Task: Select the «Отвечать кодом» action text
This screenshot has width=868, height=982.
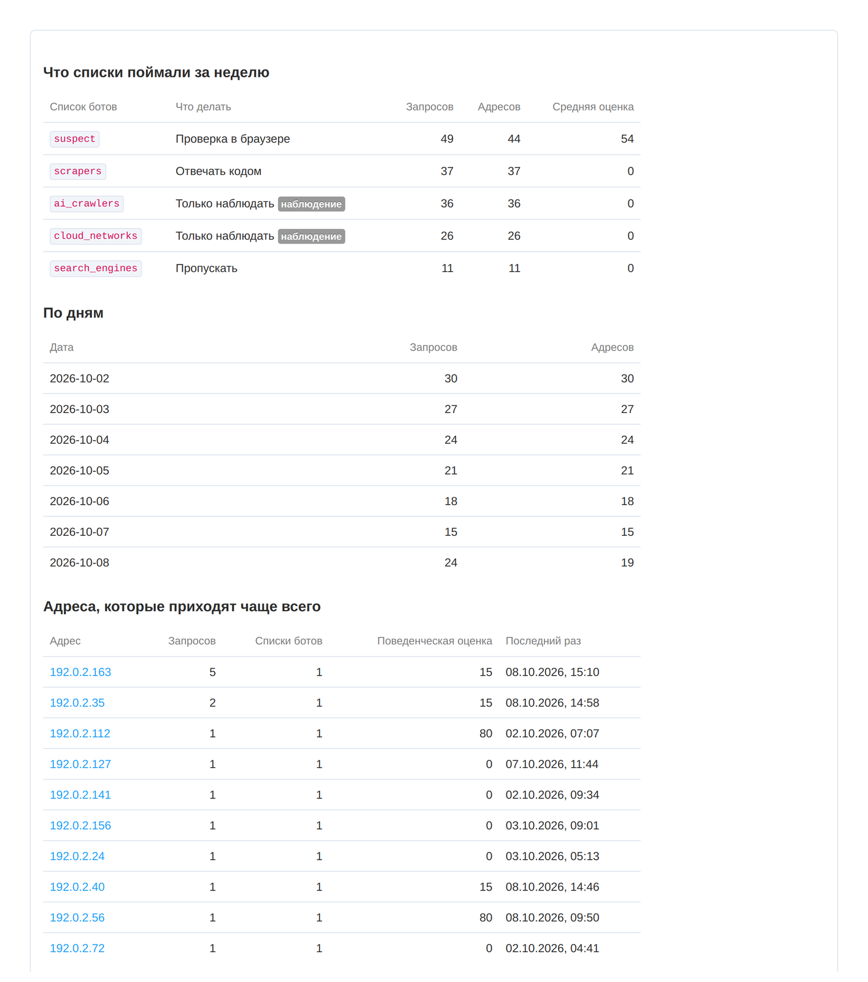Action: 219,171
